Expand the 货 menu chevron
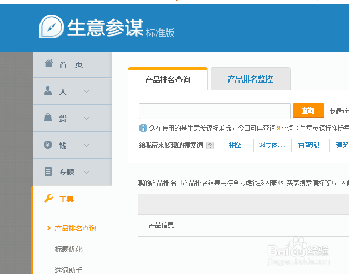The image size is (349, 274). point(86,118)
